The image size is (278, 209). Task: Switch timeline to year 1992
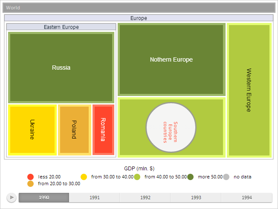[x=145, y=198]
